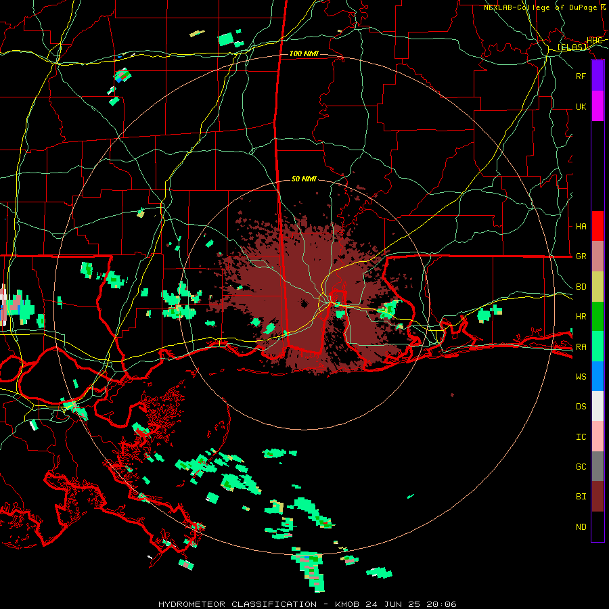Click the 'UK' legend label
The height and width of the screenshot is (609, 609).
tap(581, 107)
